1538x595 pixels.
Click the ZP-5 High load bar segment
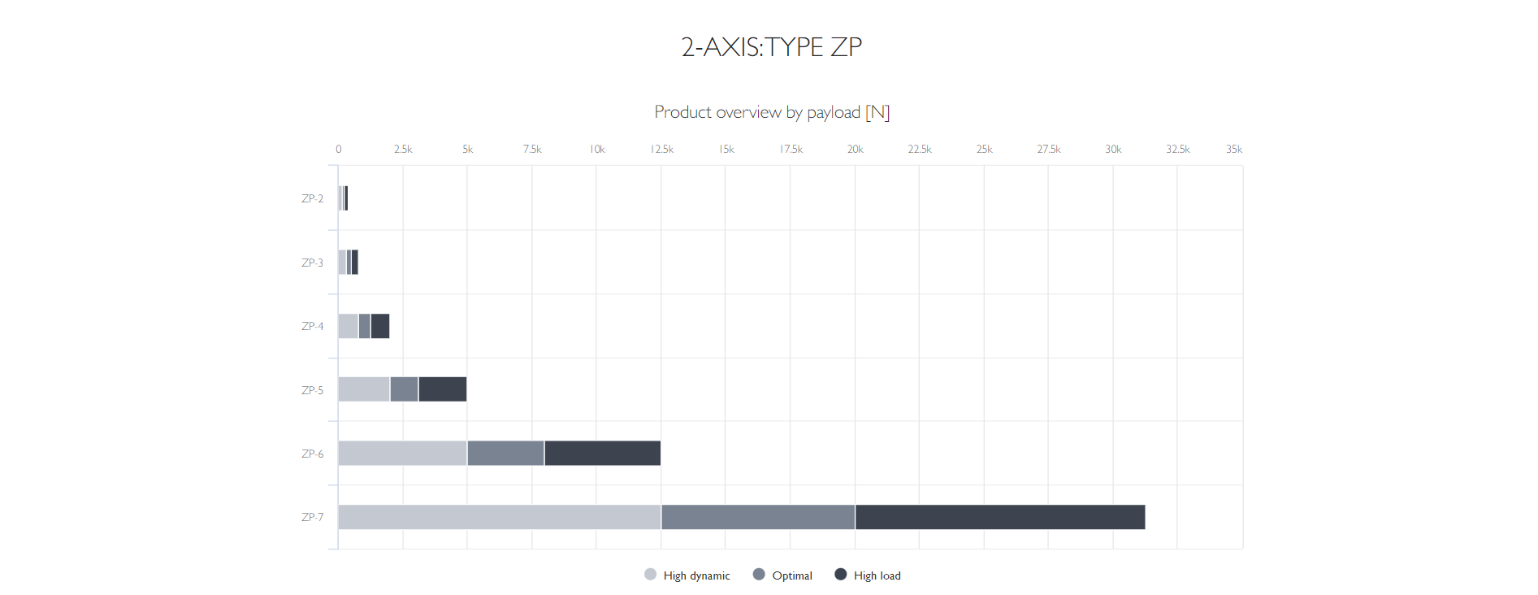pos(443,389)
